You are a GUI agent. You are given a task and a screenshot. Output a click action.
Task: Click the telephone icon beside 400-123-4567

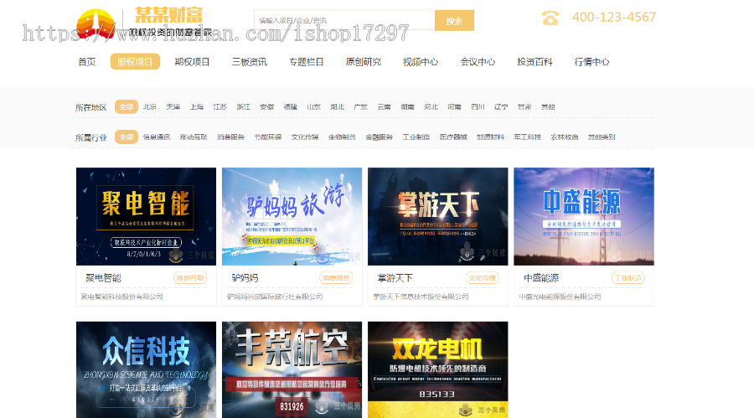tap(550, 18)
